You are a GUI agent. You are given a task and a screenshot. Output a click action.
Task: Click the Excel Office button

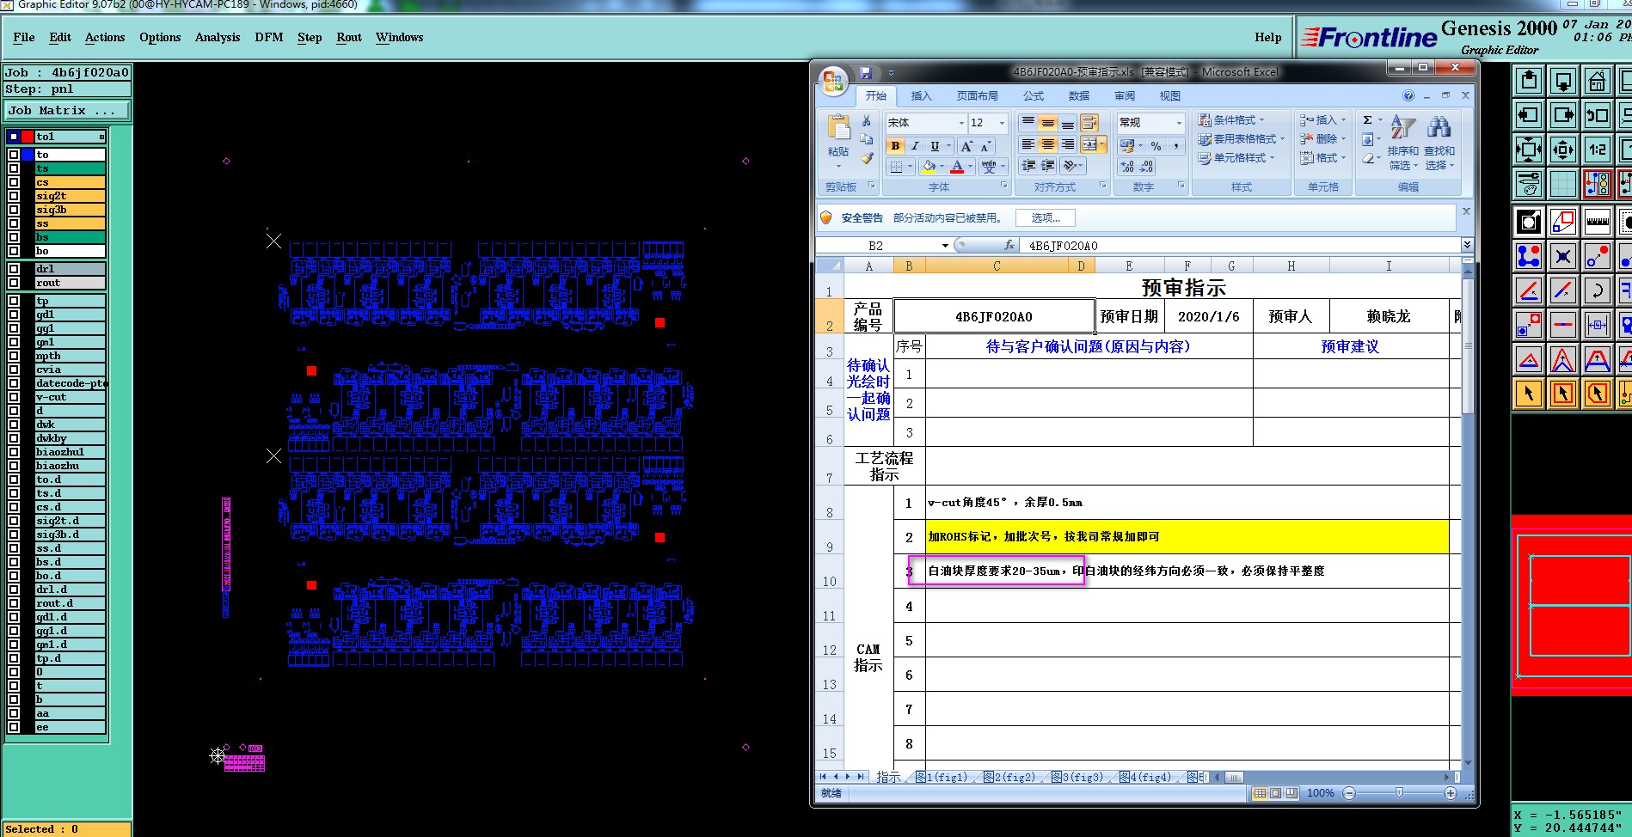[833, 82]
